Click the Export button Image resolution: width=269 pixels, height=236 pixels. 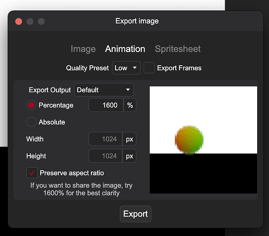pos(135,214)
